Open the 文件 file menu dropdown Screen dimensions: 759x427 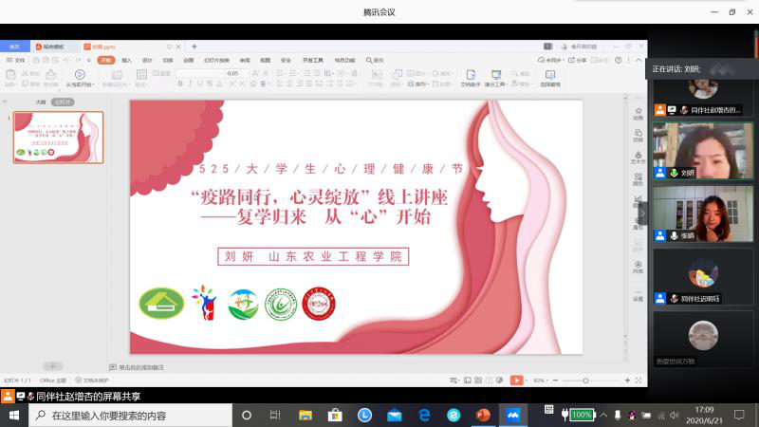[x=16, y=60]
